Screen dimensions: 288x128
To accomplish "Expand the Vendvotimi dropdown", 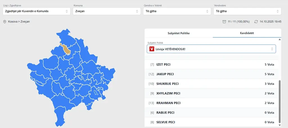I will (247, 11).
